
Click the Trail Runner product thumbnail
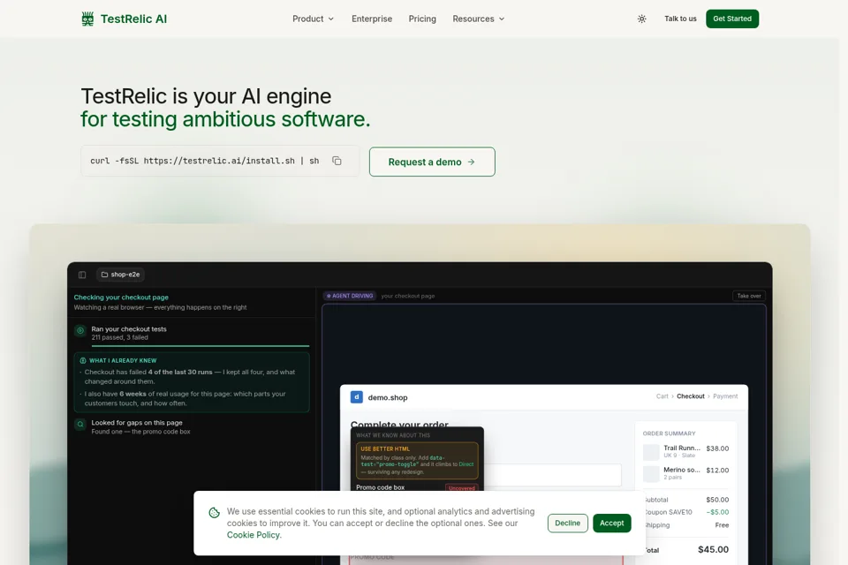click(x=651, y=452)
